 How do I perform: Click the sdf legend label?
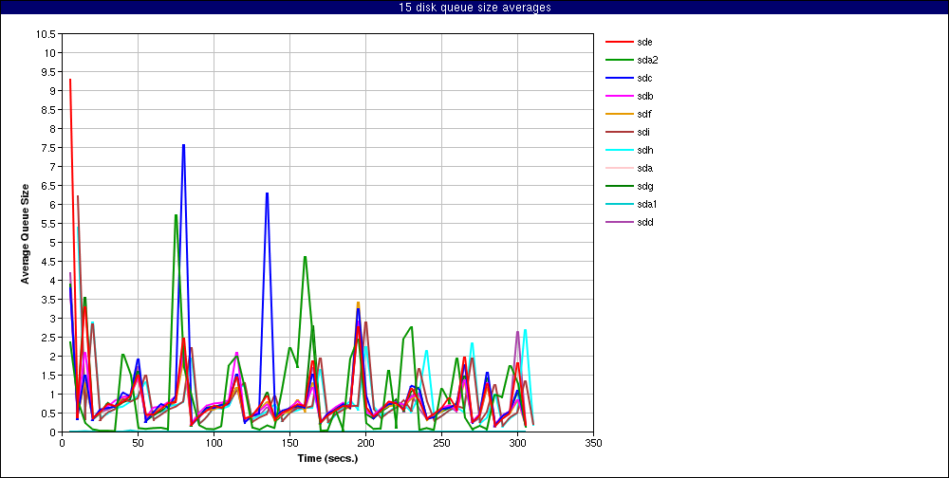644,115
